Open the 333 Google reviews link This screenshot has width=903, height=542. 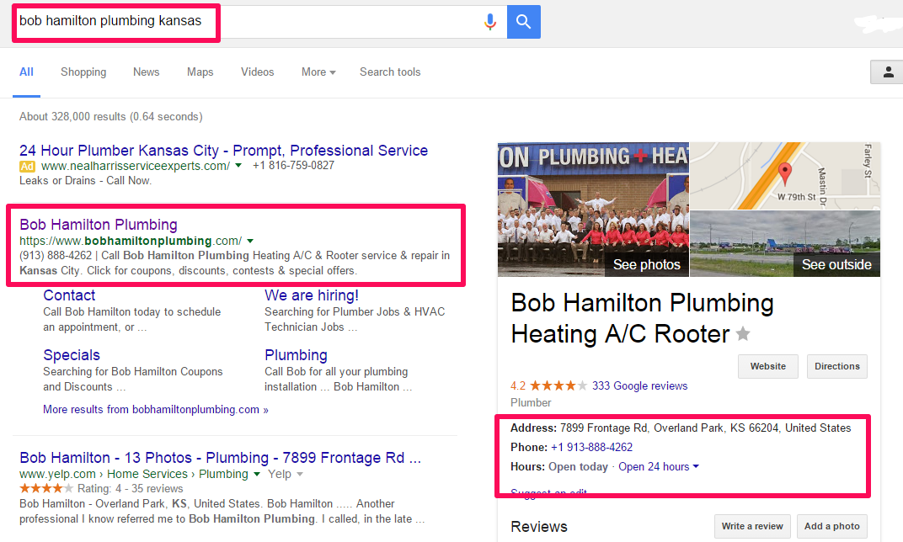pos(639,386)
